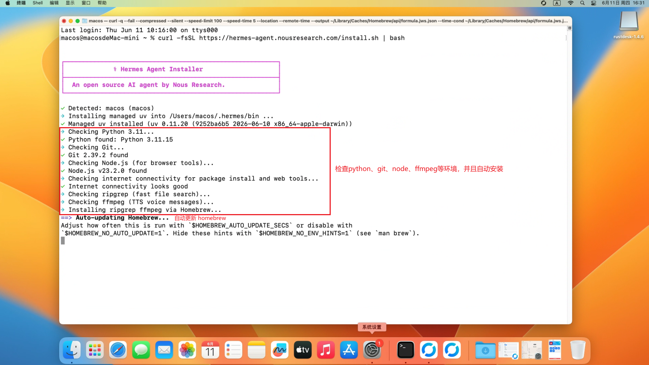Open the minimized window with gear badge in Dock
Viewport: 649px width, 365px height.
click(532, 350)
